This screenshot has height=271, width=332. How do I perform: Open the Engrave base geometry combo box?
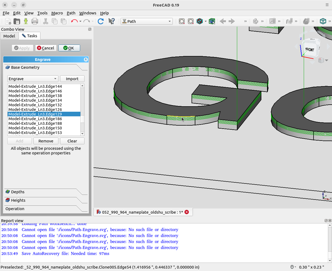pyautogui.click(x=33, y=79)
